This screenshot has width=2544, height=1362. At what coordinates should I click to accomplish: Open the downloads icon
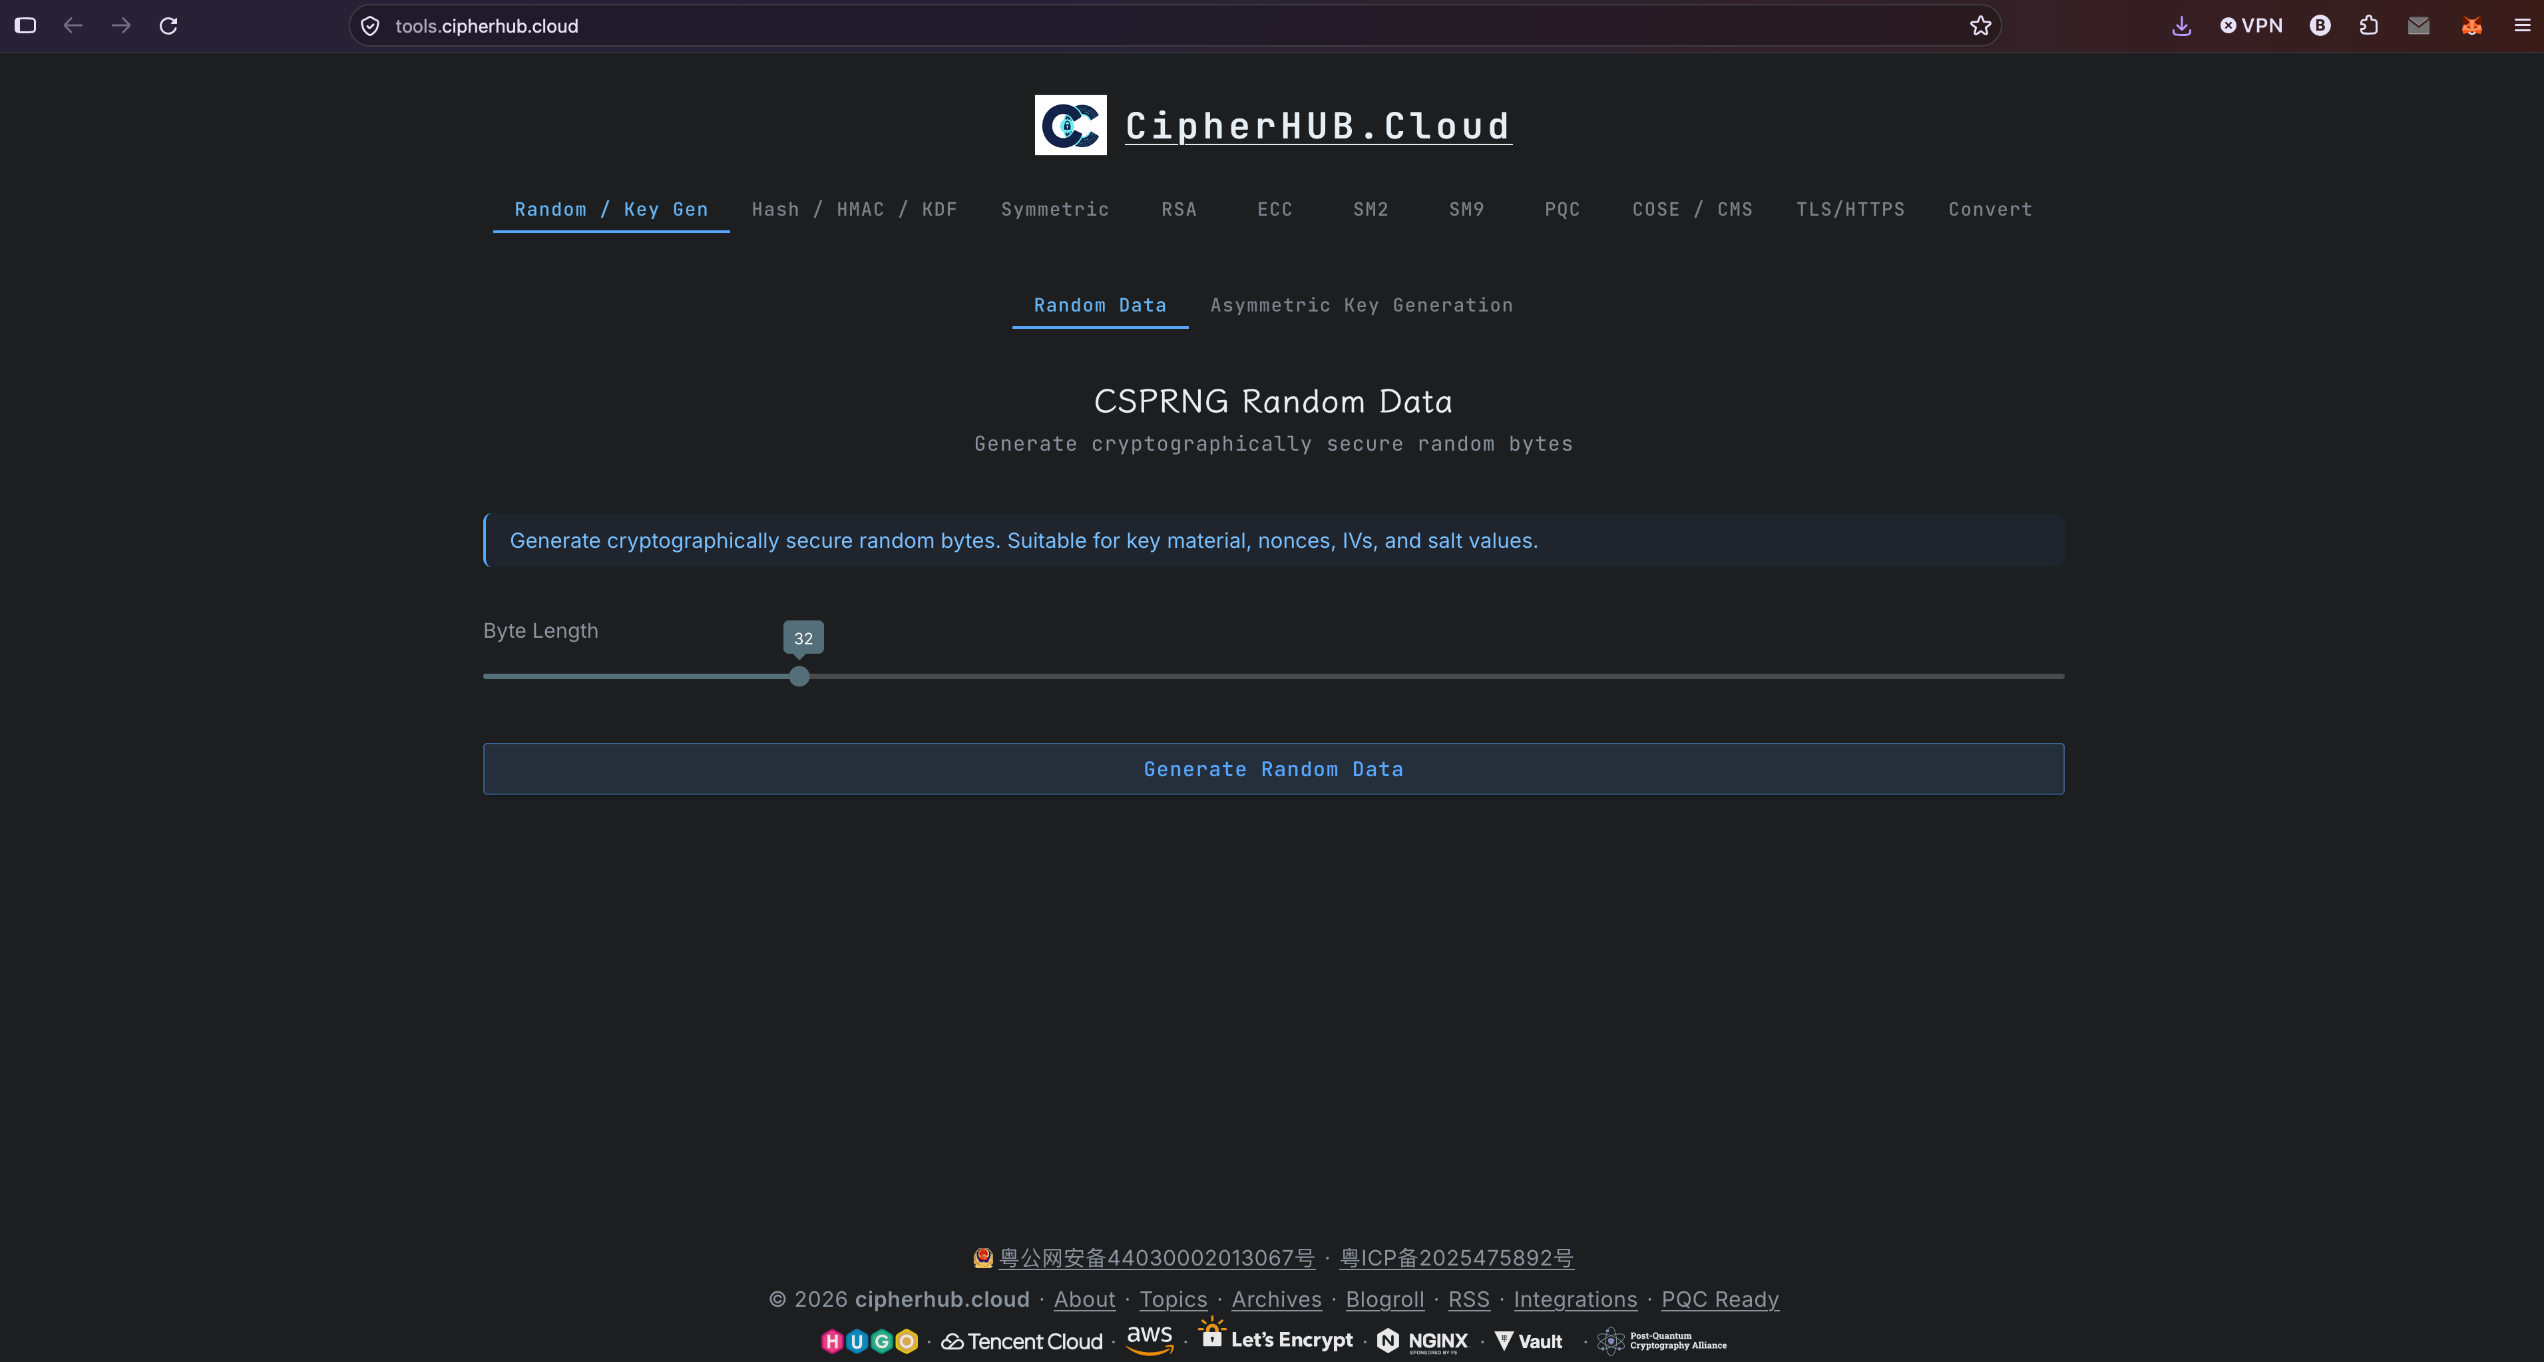pyautogui.click(x=2181, y=27)
